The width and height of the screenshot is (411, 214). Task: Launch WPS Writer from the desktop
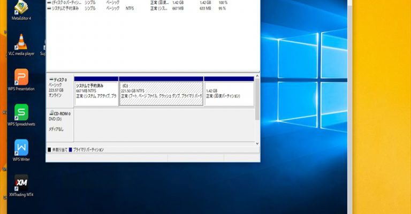[x=21, y=150]
